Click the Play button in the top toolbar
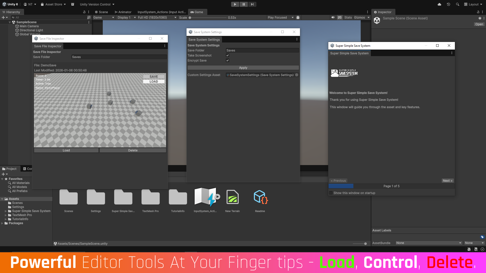Viewport: 486px width, 273px height. [235, 4]
